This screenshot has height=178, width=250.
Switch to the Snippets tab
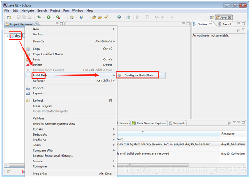177,123
